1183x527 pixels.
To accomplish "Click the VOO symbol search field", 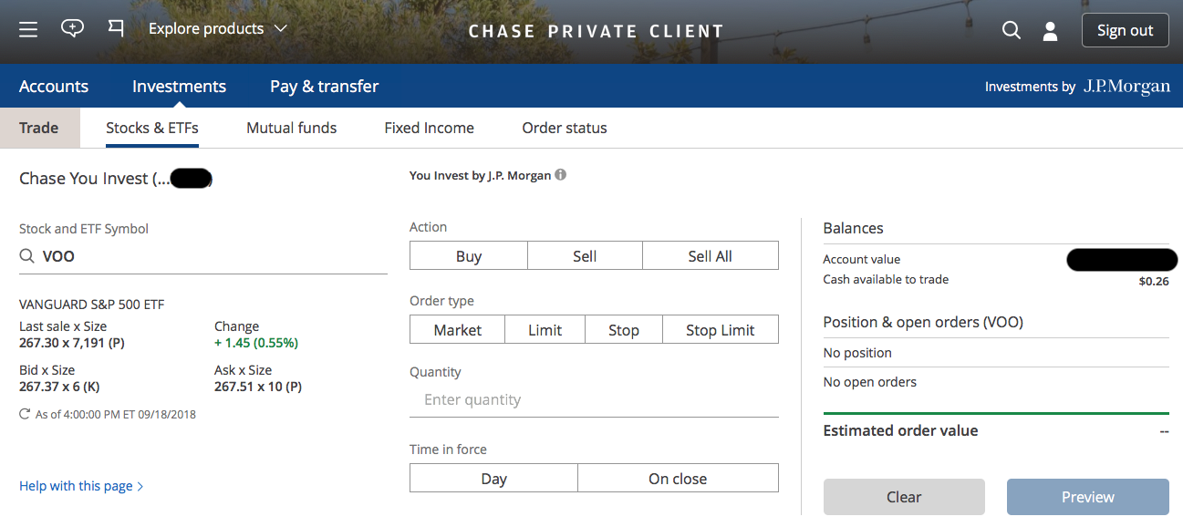I will [x=203, y=256].
